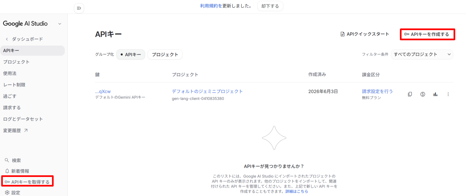Click the bell icon for 新着情報

click(7, 171)
